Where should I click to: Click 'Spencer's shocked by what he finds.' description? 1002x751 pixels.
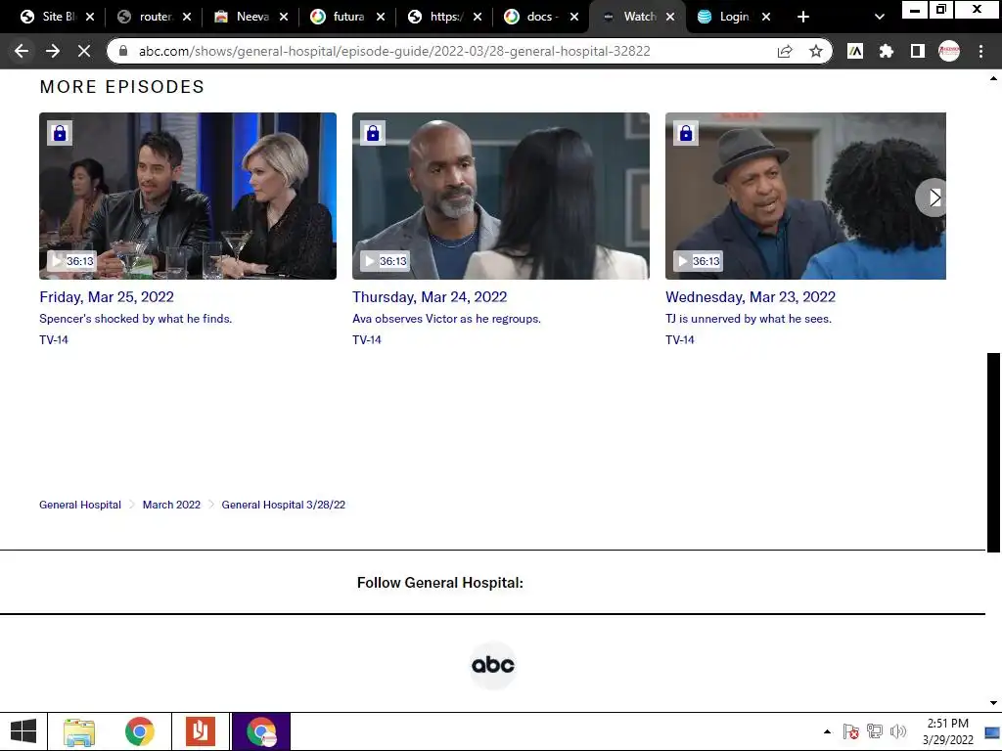point(135,319)
